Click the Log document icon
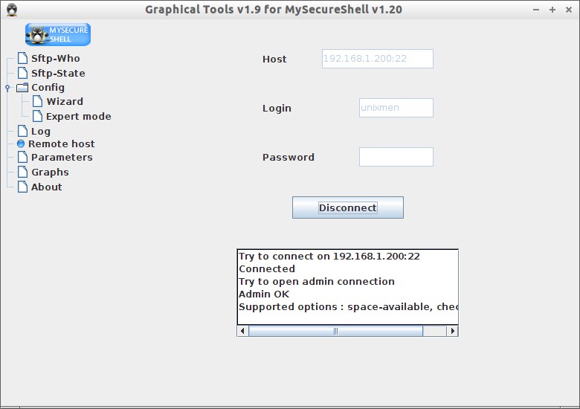This screenshot has width=580, height=409. (x=23, y=131)
